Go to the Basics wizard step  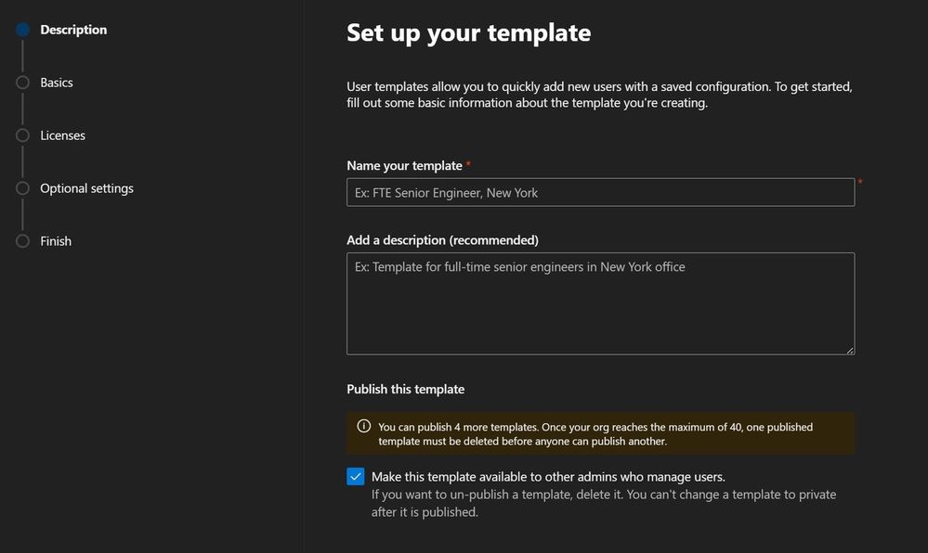pyautogui.click(x=57, y=83)
